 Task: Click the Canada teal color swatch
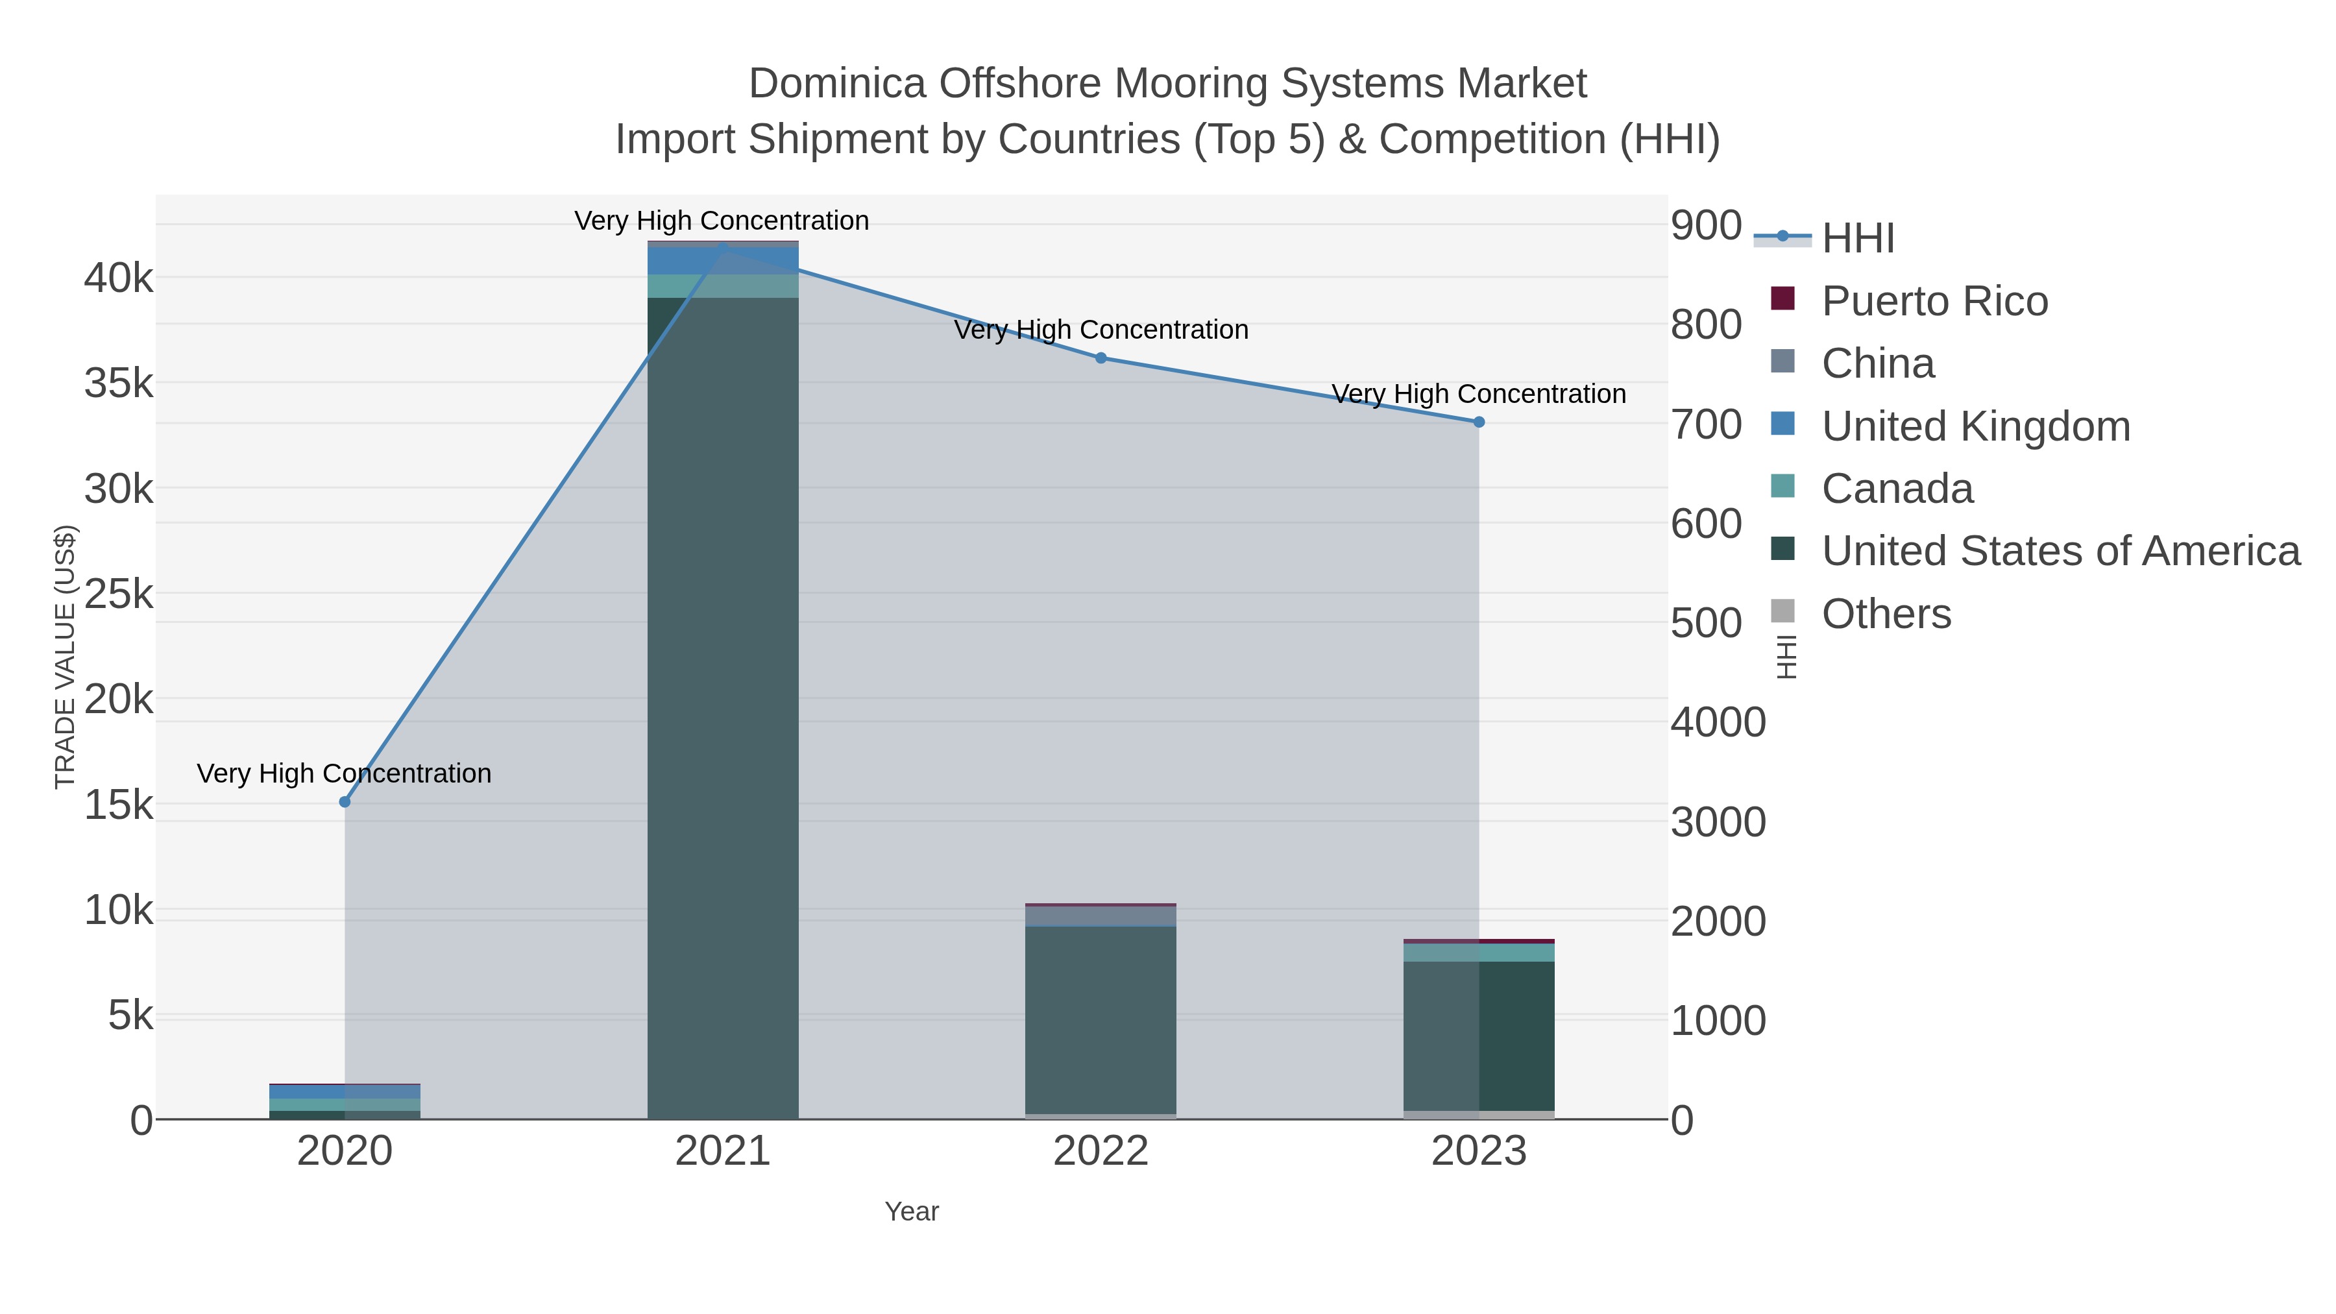(1783, 486)
